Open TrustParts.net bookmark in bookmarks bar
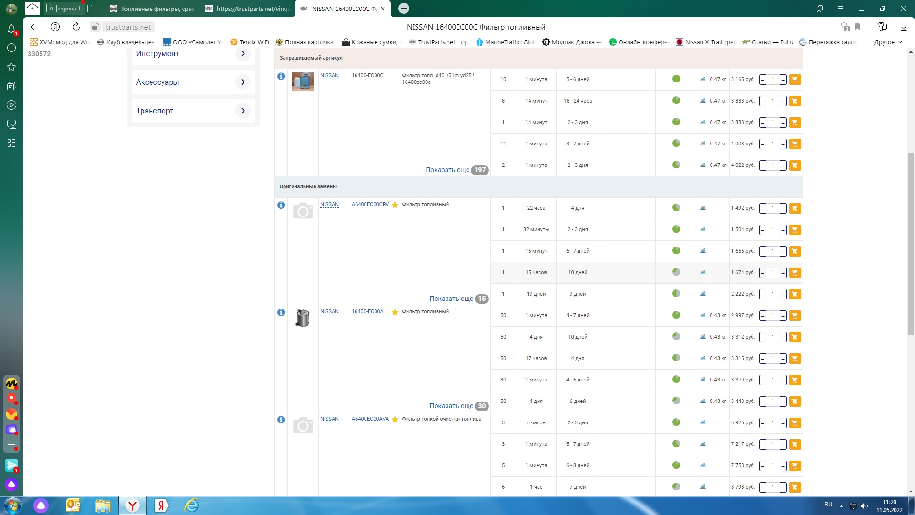 [x=438, y=42]
